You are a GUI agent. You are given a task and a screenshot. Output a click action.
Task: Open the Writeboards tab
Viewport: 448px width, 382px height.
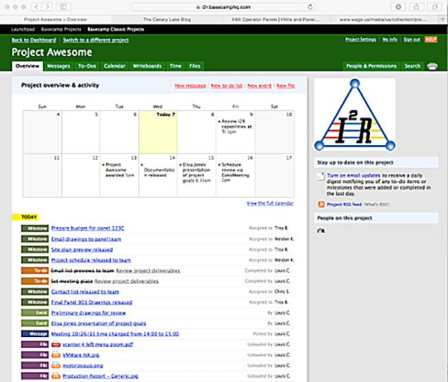[x=147, y=66]
